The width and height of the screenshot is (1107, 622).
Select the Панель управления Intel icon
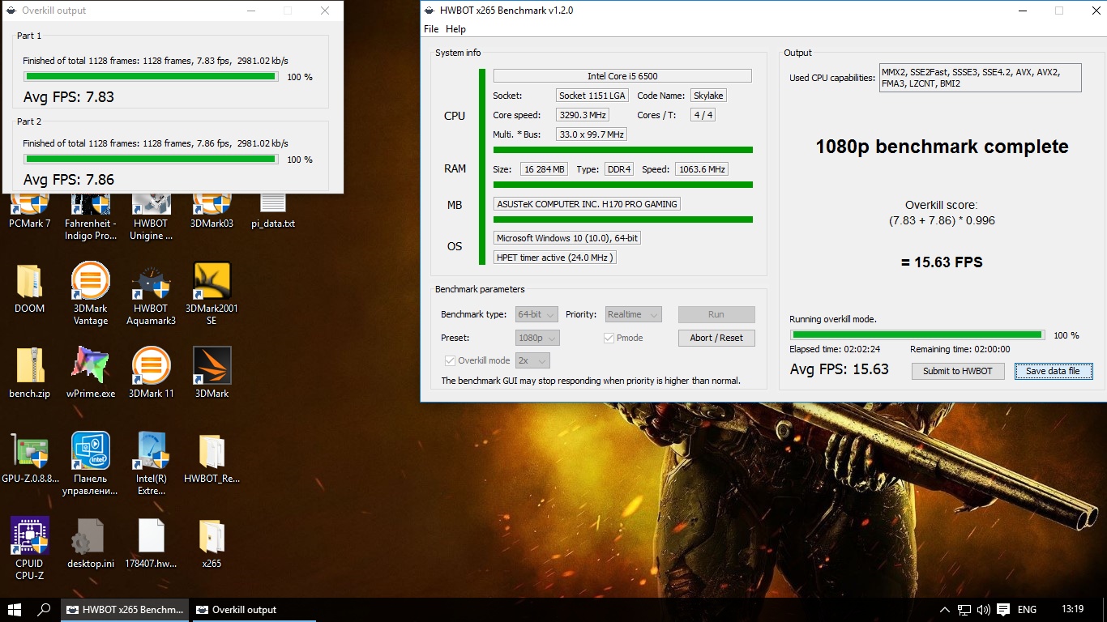point(91,463)
